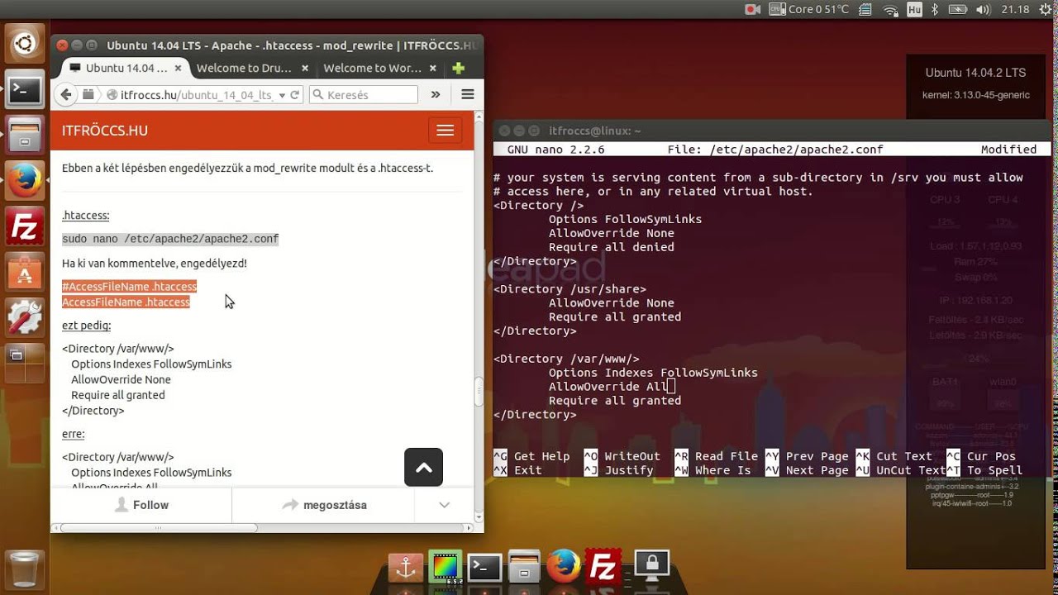This screenshot has height=595, width=1058.
Task: Open Firefox hamburger menu
Action: tap(467, 94)
